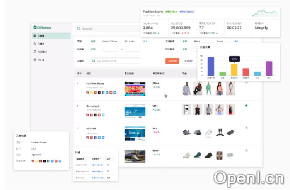Open Gymshark row YouTube icon

pos(99,115)
